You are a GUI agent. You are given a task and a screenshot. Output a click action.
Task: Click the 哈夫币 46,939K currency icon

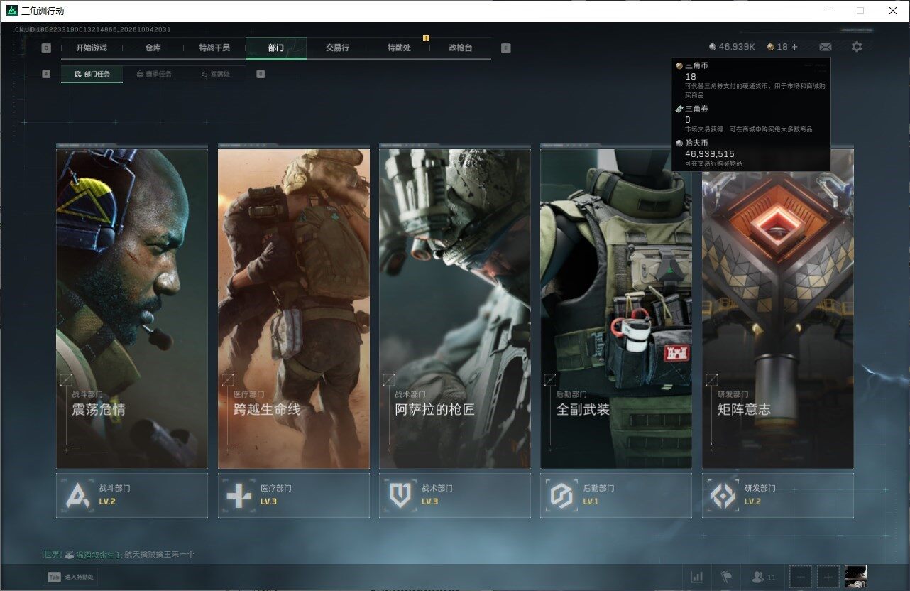[713, 47]
